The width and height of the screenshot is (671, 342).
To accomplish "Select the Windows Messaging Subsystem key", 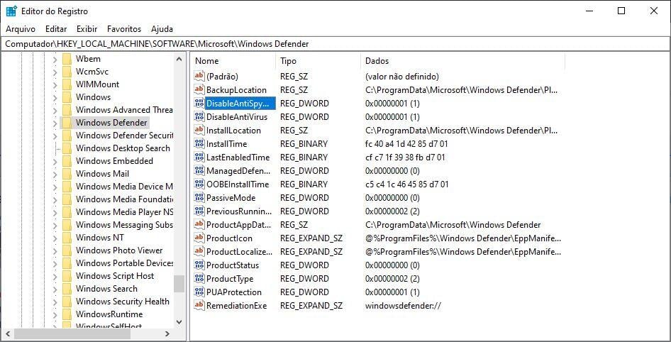I will (124, 225).
